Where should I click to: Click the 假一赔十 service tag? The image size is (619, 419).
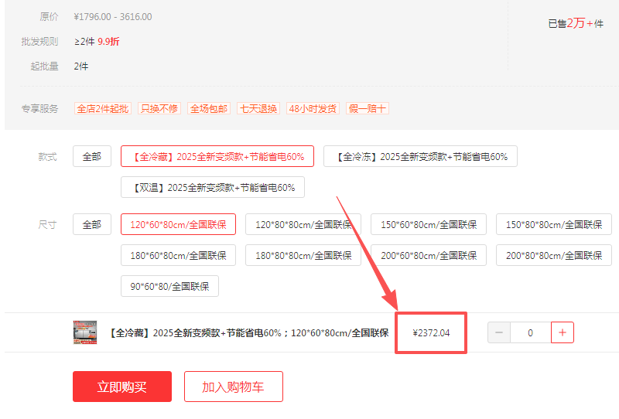pos(368,108)
